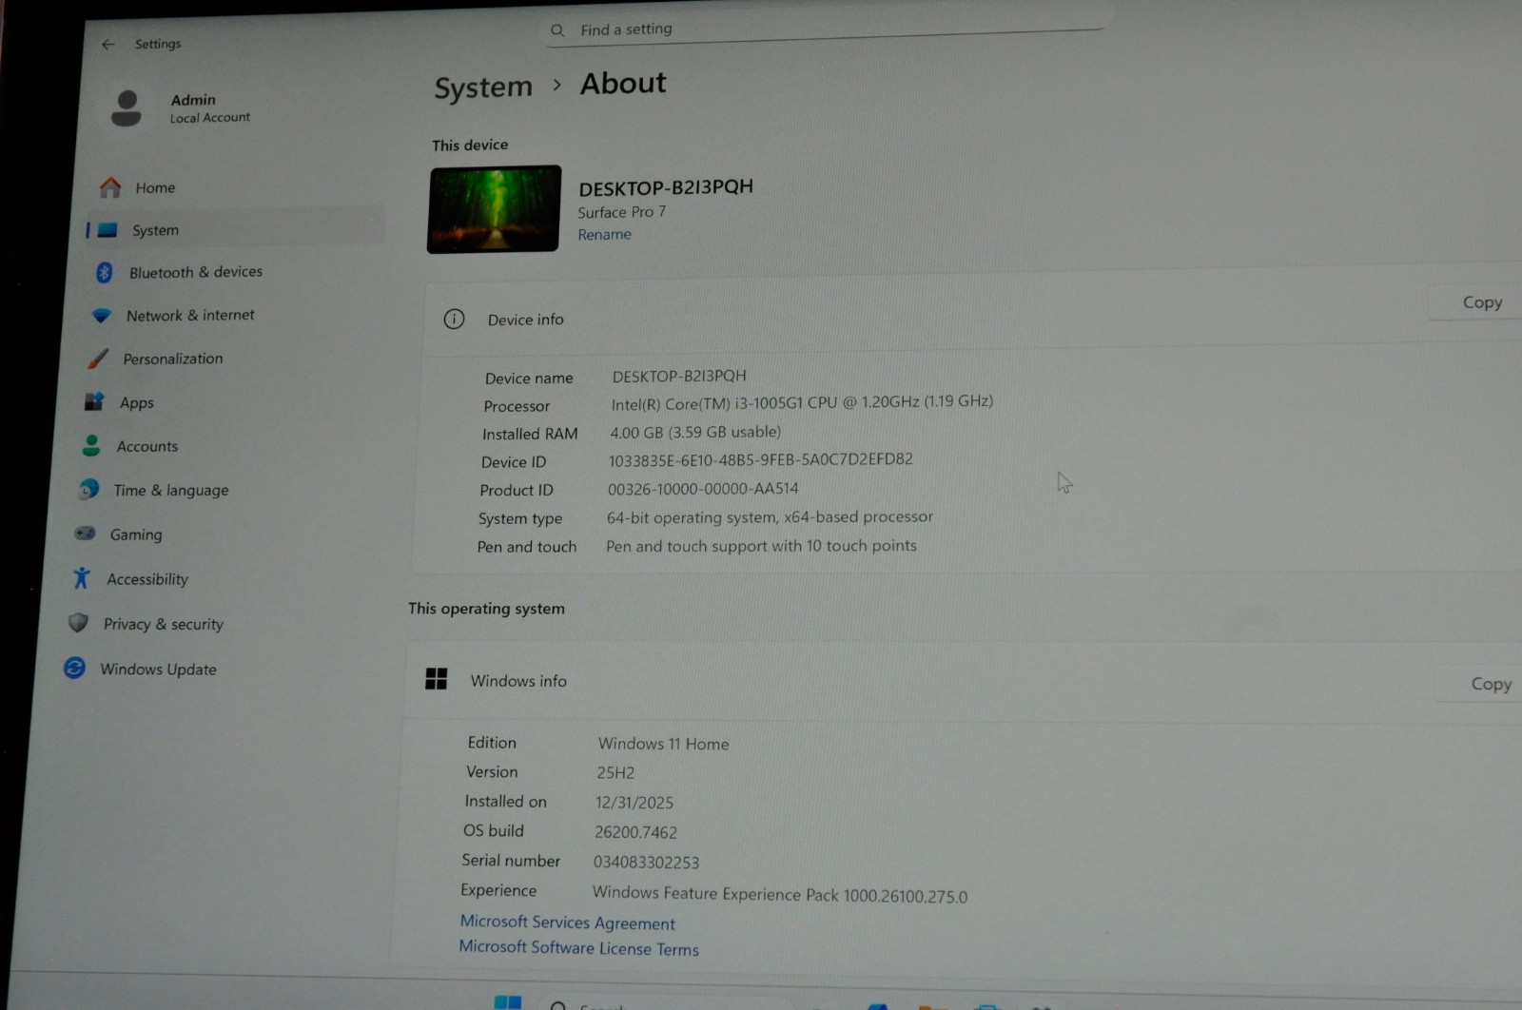Focus the Find a setting search box

(x=826, y=29)
